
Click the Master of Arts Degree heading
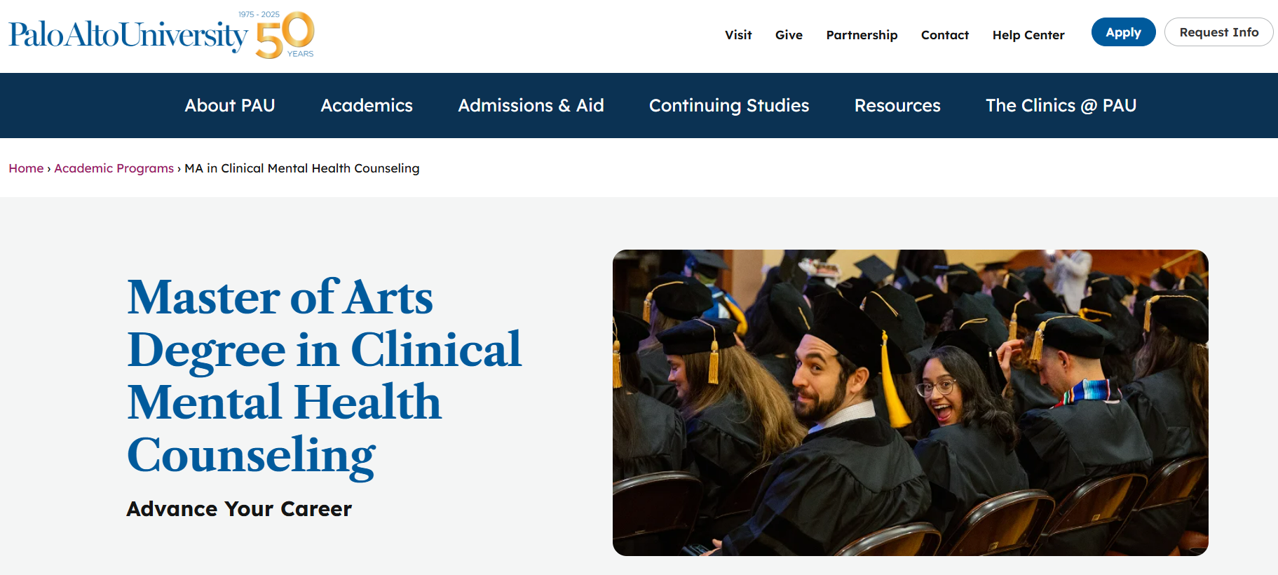click(324, 377)
